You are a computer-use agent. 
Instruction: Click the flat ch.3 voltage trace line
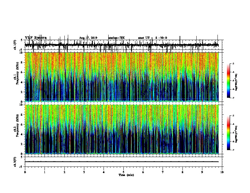tap(122, 162)
